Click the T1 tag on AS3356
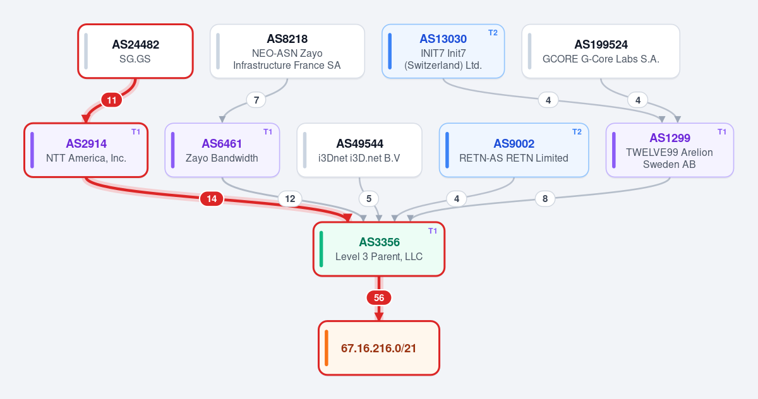The image size is (758, 399). click(x=433, y=231)
